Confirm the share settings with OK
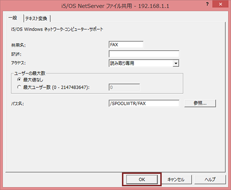Image resolution: width=231 pixels, height=190 pixels. point(142,179)
